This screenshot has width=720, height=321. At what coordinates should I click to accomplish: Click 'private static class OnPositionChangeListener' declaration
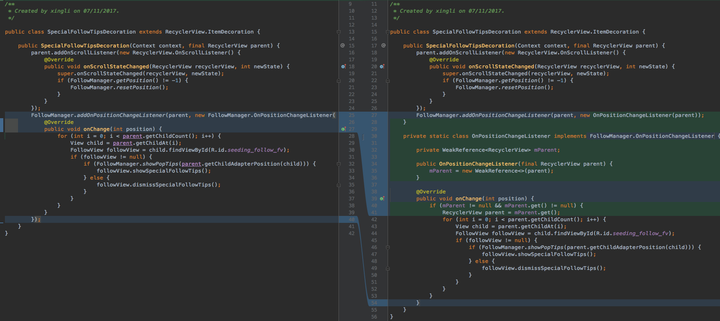point(477,136)
